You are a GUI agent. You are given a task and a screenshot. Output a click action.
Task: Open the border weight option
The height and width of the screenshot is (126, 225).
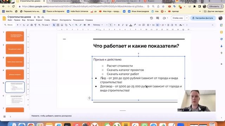[85, 25]
